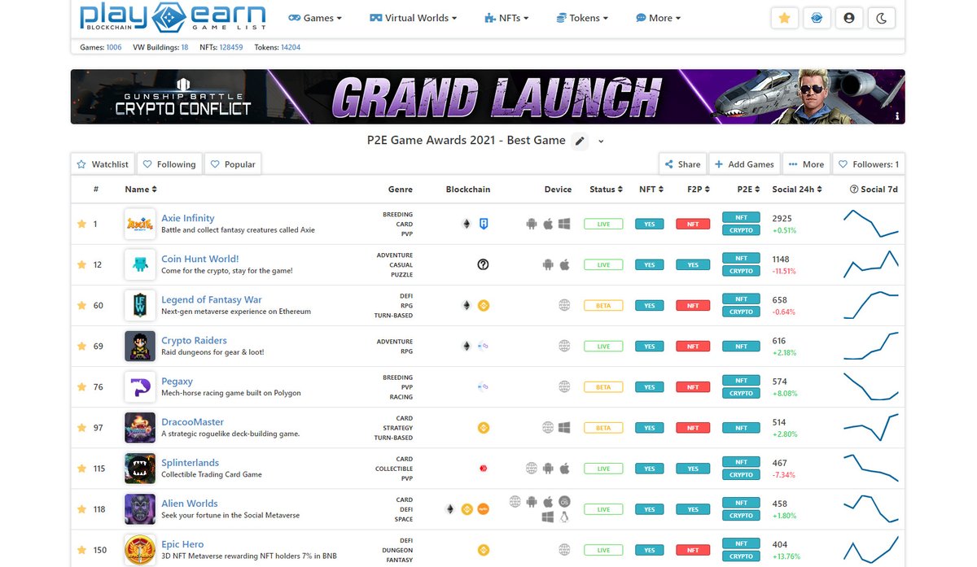Screen dimensions: 977x567
Task: Click the Axie Infinity game thumbnail
Action: click(x=140, y=224)
